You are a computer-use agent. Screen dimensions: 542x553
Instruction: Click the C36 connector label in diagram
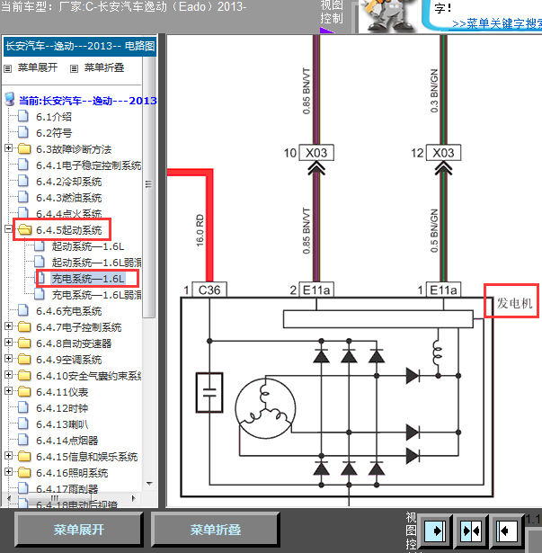[209, 290]
